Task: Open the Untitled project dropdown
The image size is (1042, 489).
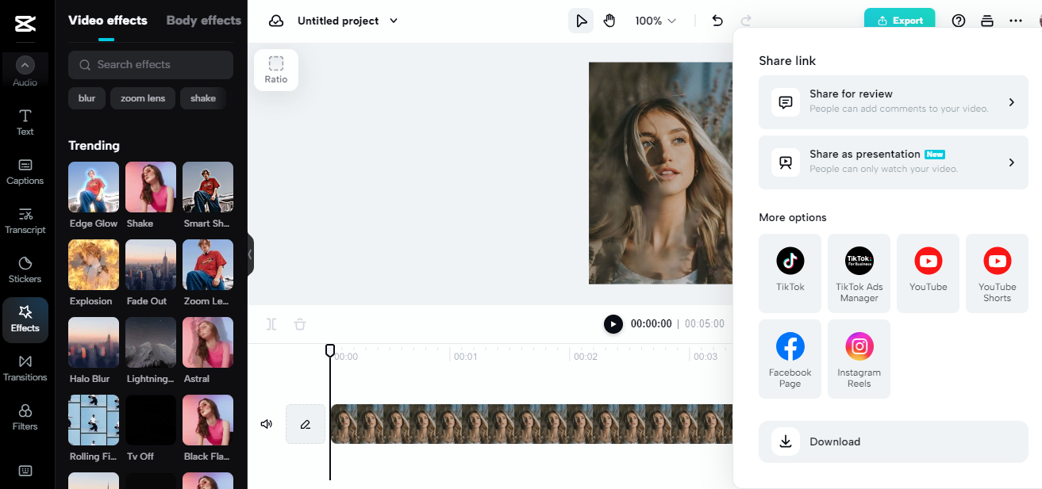Action: pos(348,21)
